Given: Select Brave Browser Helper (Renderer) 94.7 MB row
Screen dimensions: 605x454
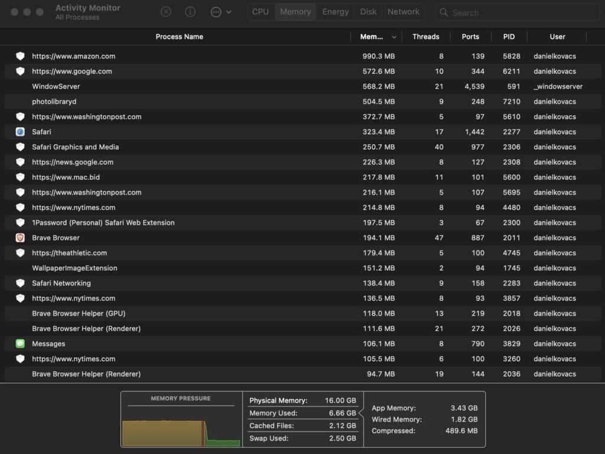Looking at the screenshot, I should (303, 374).
